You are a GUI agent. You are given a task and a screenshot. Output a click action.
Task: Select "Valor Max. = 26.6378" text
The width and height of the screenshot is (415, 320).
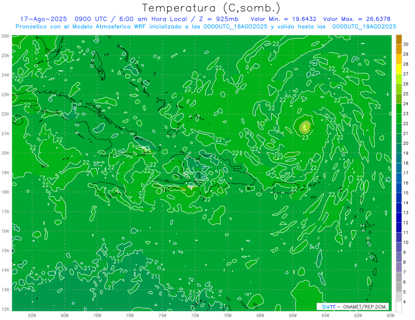[357, 19]
